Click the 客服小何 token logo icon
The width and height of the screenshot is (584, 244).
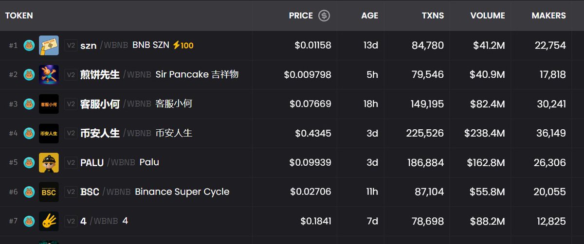[49, 104]
